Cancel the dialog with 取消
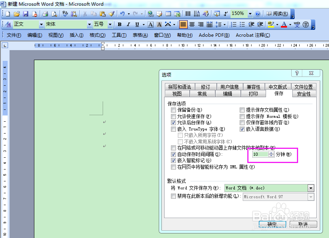 point(303,224)
